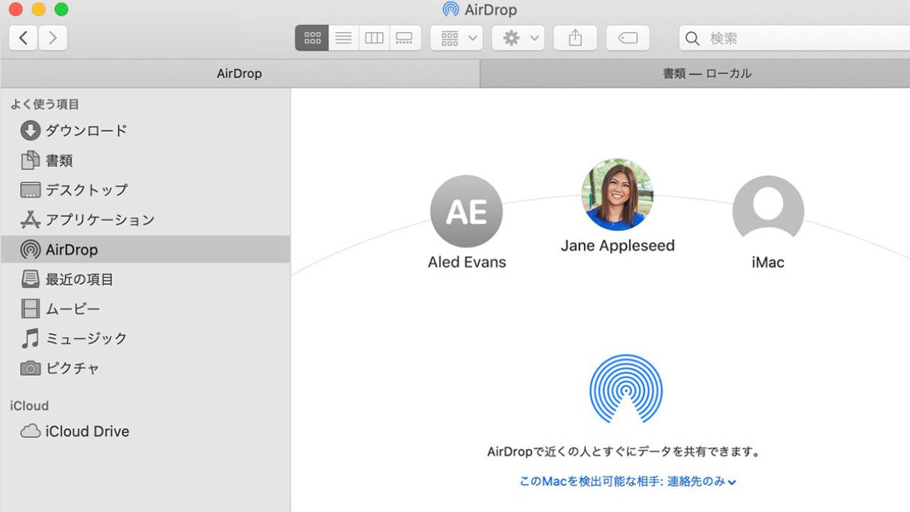Click the ミュージック music note icon
This screenshot has width=910, height=512.
[30, 338]
